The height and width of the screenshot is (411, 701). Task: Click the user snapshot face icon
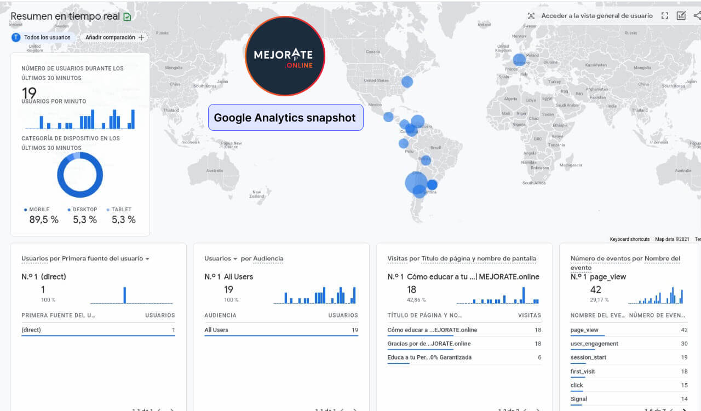531,16
